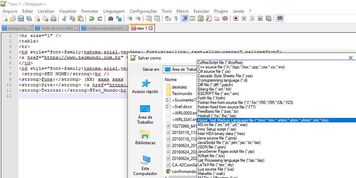Choose Java source file type
Screen dimensions: 356x178
[x=276, y=138]
